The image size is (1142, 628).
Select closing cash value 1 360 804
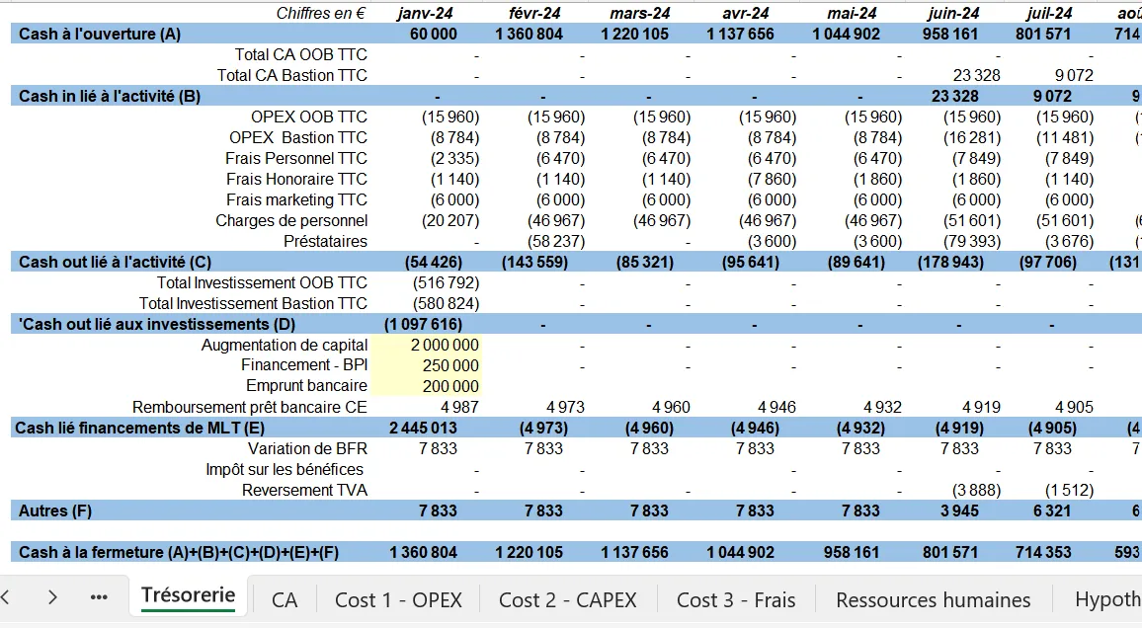coord(423,552)
